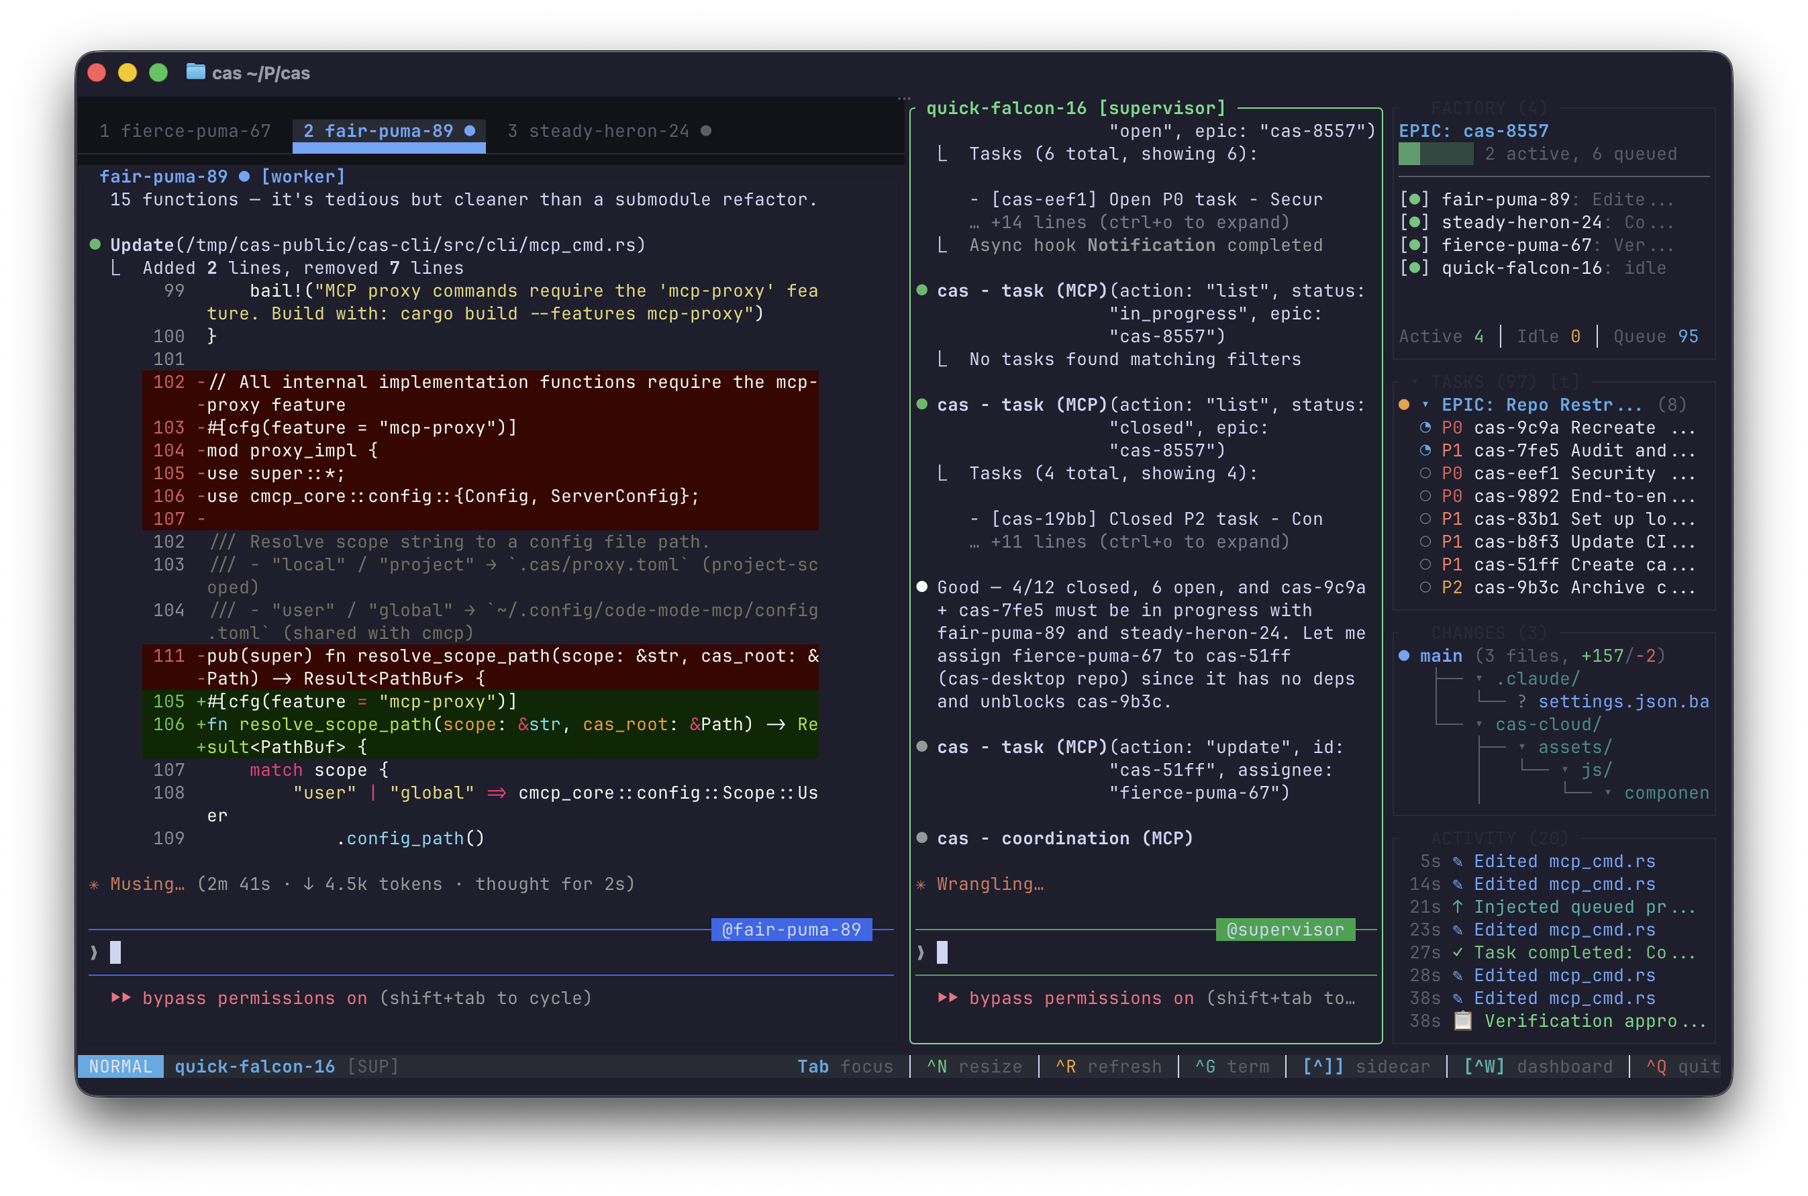Collapse the EPIC: Repo Restr task group
Viewport: 1808px width, 1196px height.
pos(1425,405)
